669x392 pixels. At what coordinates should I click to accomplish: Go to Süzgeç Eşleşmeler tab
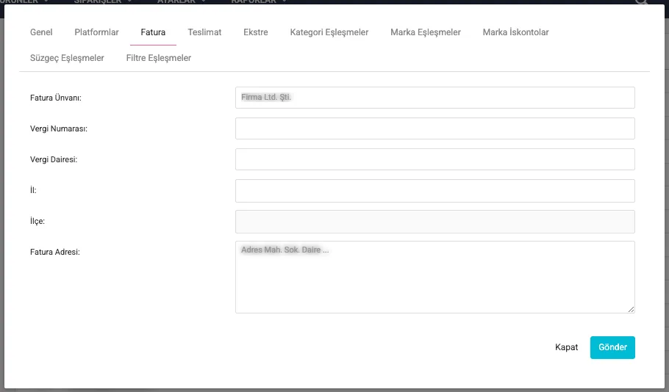pyautogui.click(x=67, y=58)
